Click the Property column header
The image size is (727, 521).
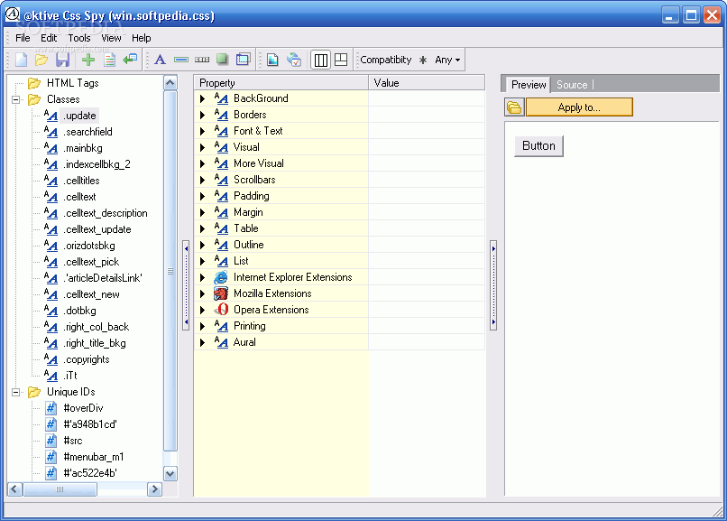[281, 82]
